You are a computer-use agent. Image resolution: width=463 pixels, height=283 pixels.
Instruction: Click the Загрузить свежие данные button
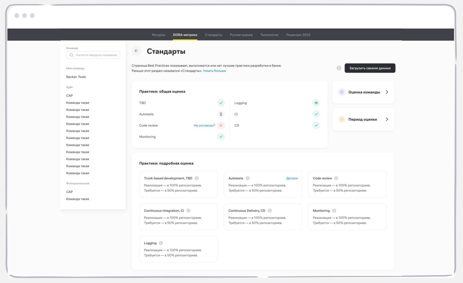[x=370, y=68]
